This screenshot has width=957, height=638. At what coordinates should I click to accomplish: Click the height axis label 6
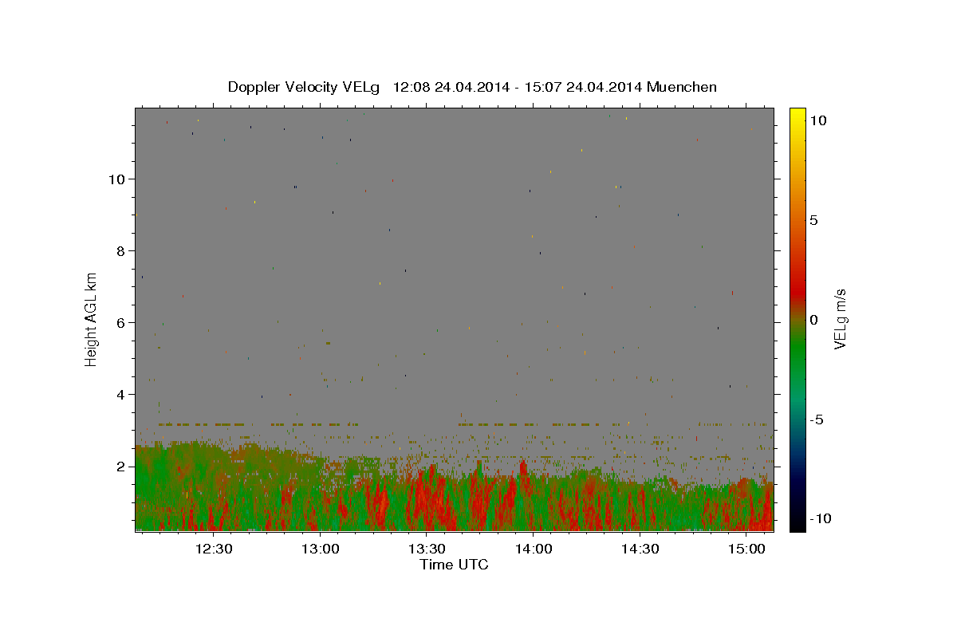point(121,322)
